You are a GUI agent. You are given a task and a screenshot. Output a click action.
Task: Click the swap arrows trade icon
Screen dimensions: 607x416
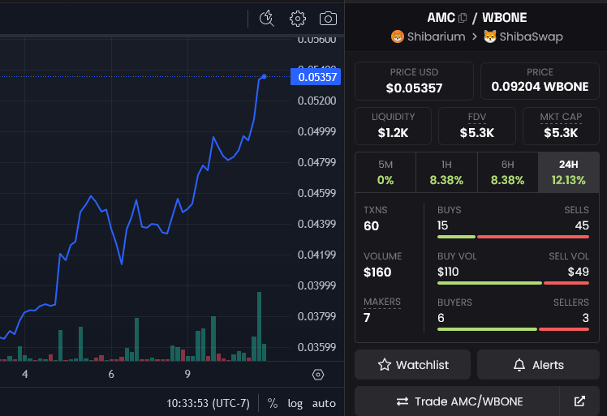[403, 401]
